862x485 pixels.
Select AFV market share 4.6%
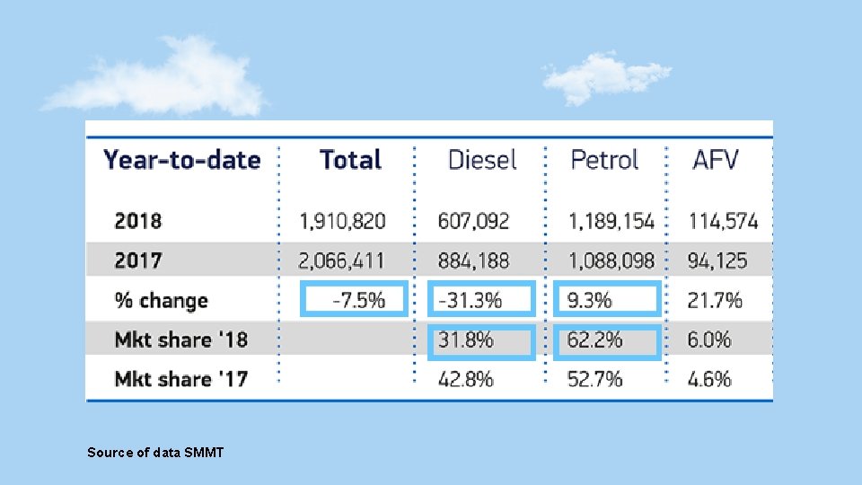(x=709, y=379)
